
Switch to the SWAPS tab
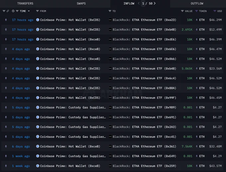(81, 3)
